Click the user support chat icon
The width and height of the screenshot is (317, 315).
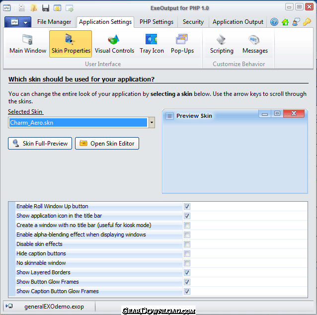[x=296, y=22]
